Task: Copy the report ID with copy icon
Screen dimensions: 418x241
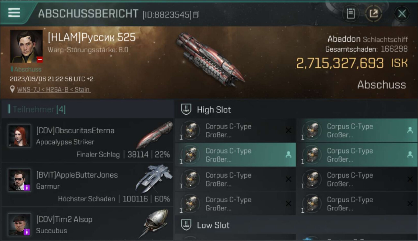Action: tap(196, 14)
